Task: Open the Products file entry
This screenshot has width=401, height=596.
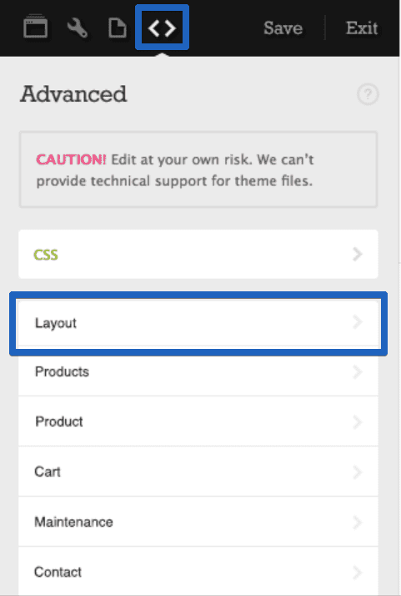Action: 198,371
